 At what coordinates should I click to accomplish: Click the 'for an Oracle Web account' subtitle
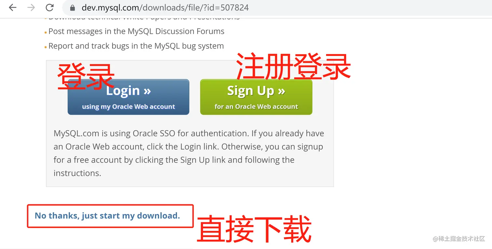click(x=256, y=106)
